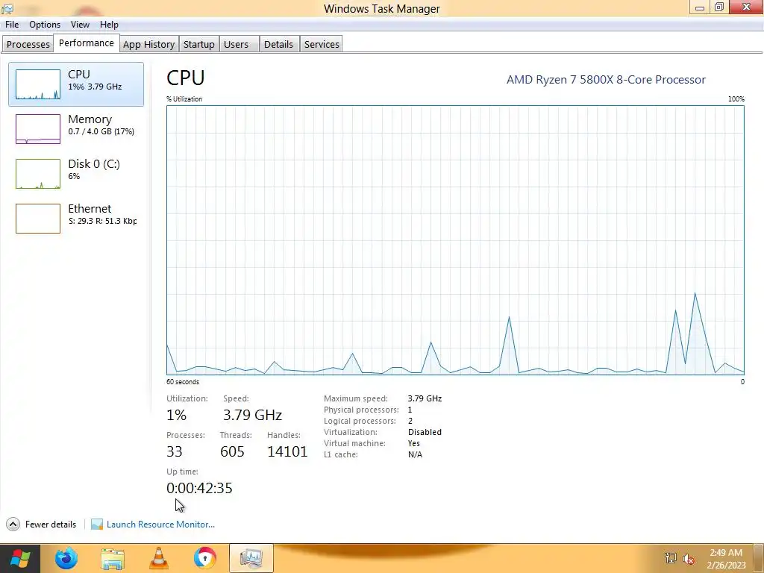Click the Maximum speed label
The width and height of the screenshot is (764, 573).
356,398
